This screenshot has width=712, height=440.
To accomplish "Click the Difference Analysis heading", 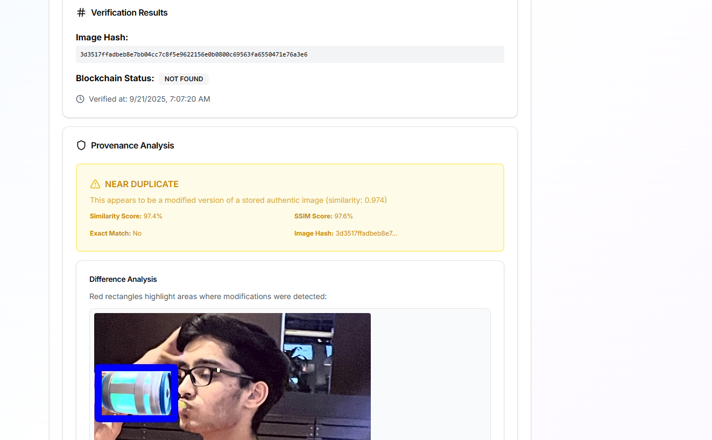I will tap(123, 279).
